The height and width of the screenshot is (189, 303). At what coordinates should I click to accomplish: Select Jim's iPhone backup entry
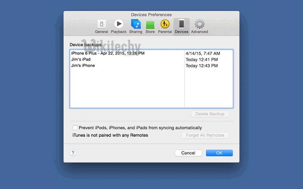coord(83,66)
